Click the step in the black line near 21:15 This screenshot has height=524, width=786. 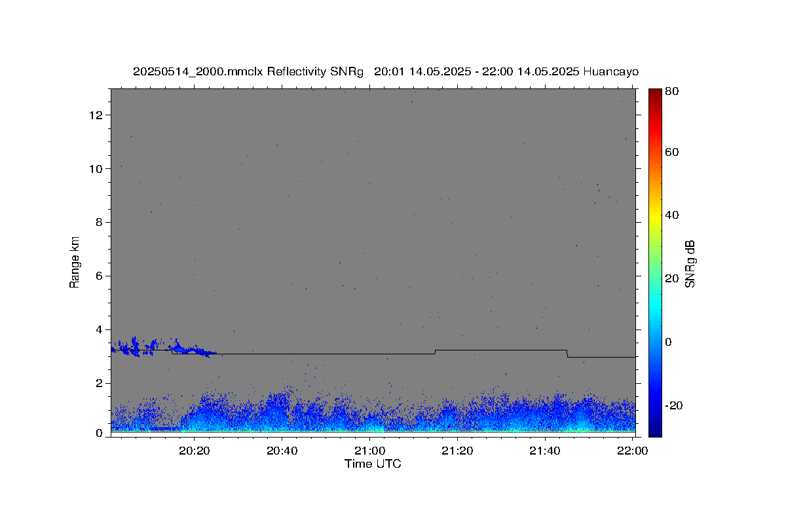[x=435, y=352]
